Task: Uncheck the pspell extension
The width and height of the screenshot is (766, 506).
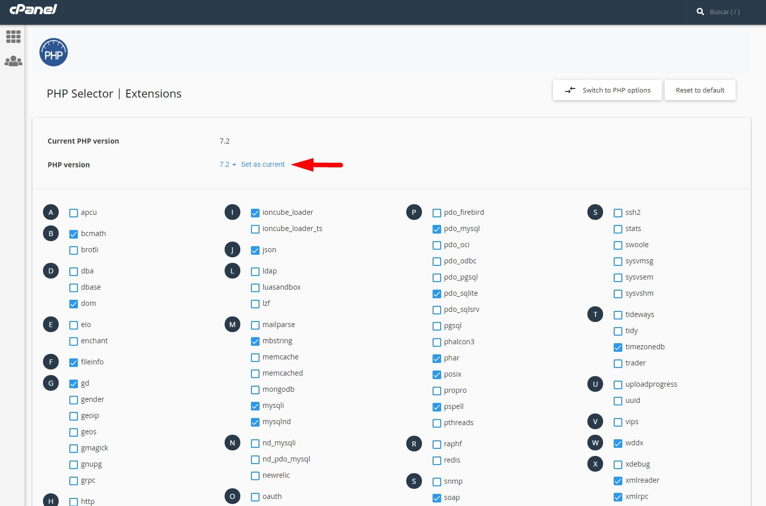Action: 437,407
